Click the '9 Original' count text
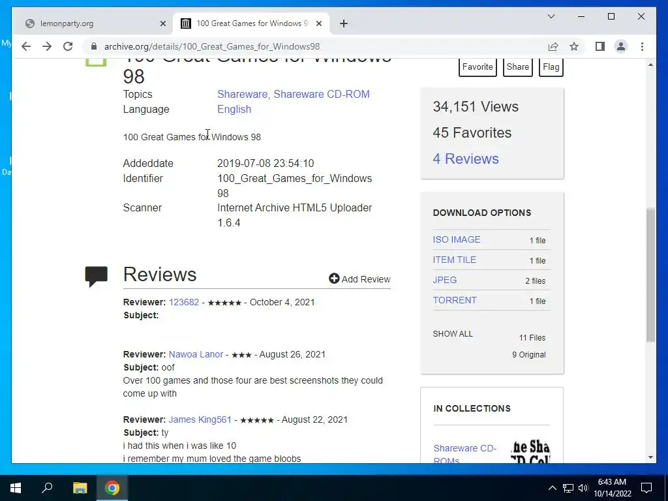668x501 pixels. pyautogui.click(x=528, y=355)
